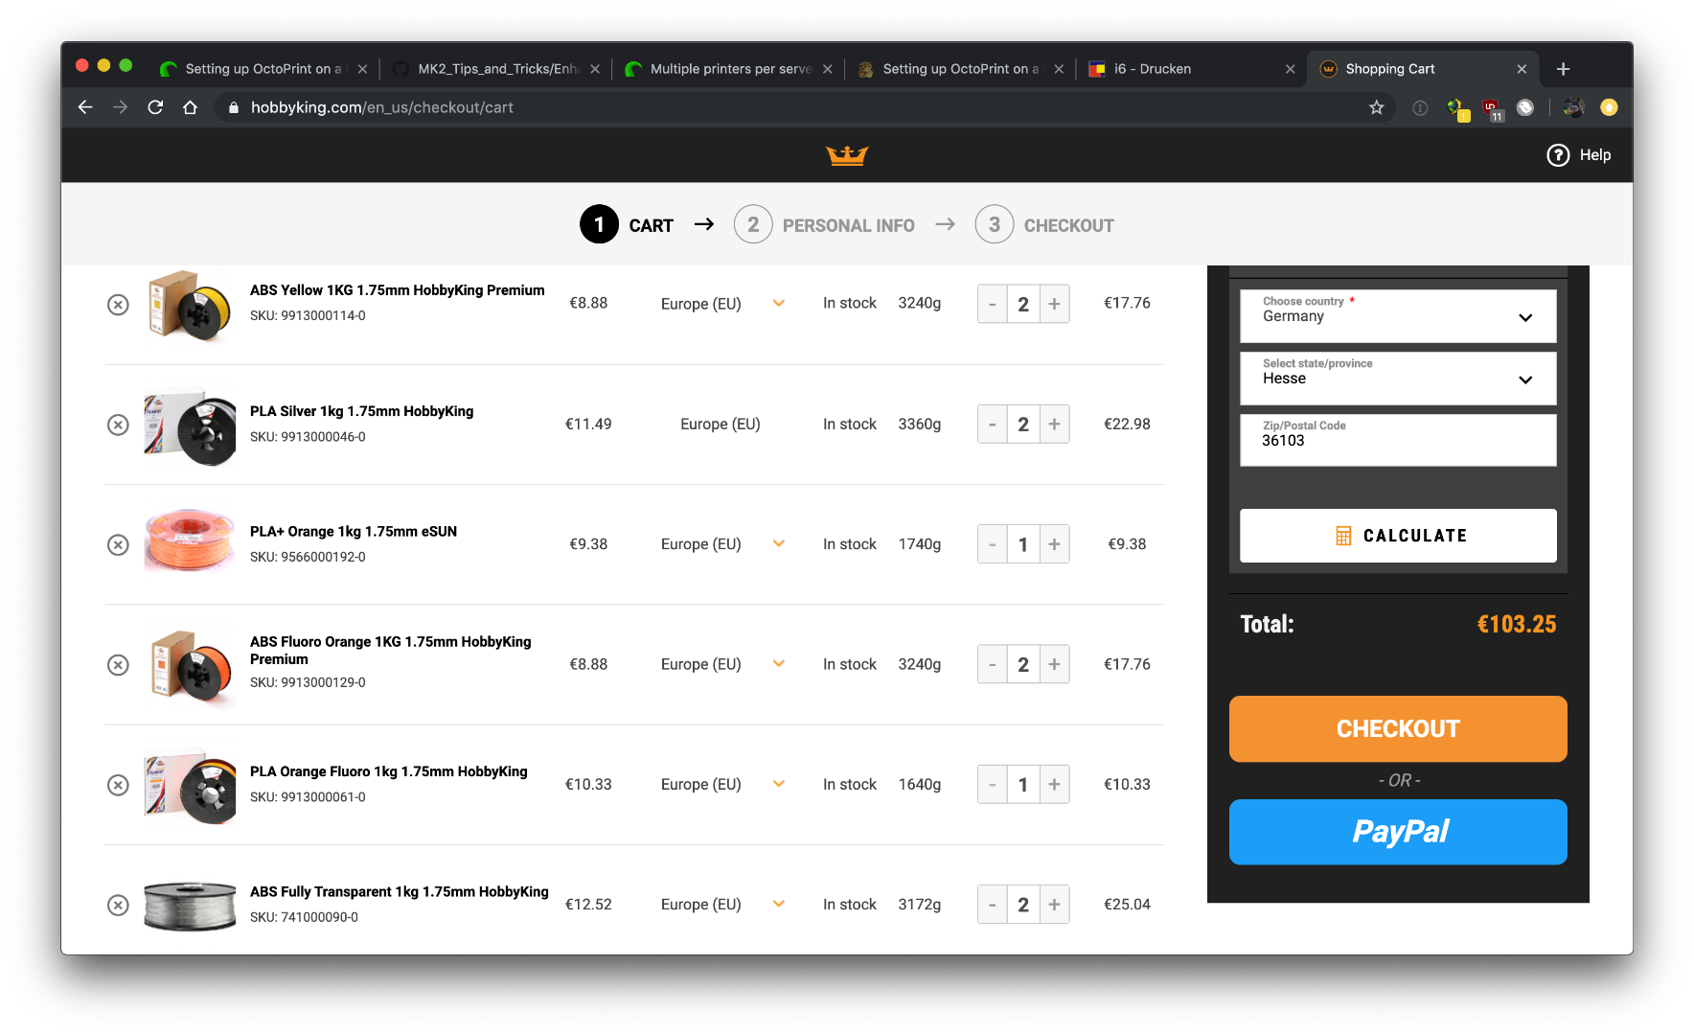Close the 'i6 - Drucken' tab
Screen dimensions: 1694x1035
(x=1290, y=69)
